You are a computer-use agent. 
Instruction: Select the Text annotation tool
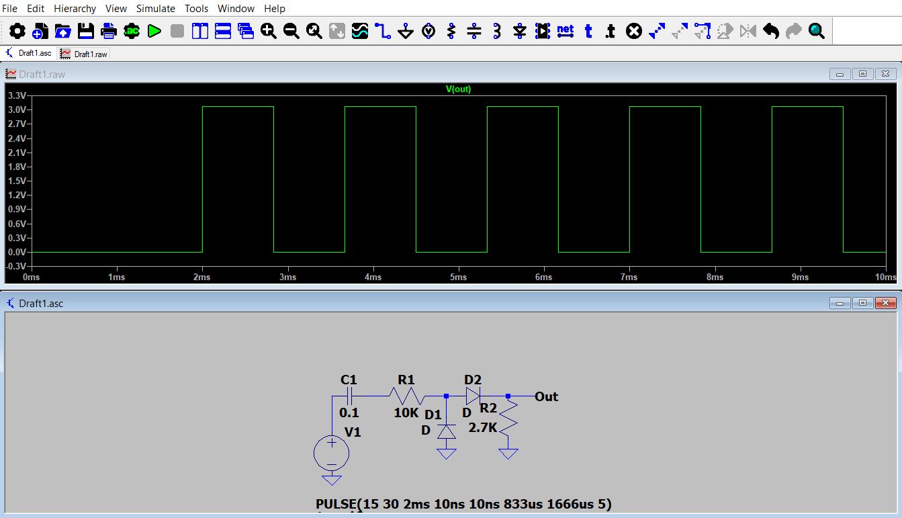click(x=587, y=30)
